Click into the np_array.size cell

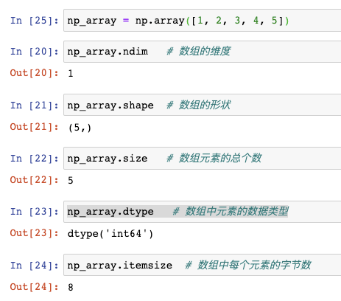click(x=203, y=159)
